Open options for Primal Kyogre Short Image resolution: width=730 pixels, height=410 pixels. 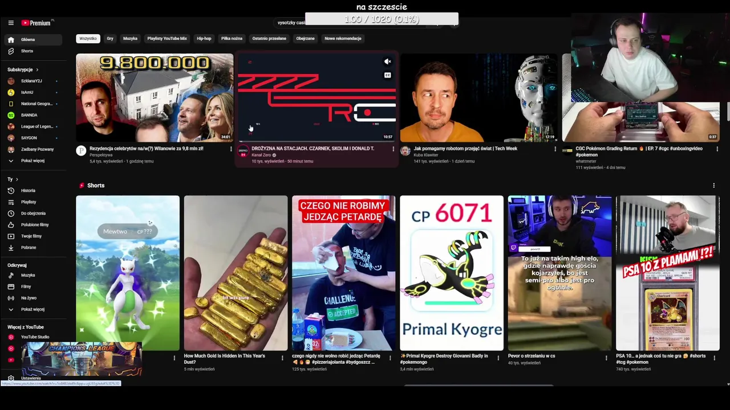pos(498,358)
